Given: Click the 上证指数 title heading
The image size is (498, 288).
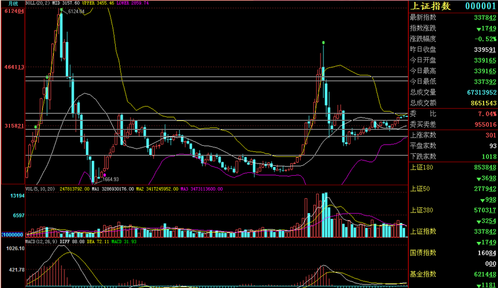Looking at the screenshot, I should pyautogui.click(x=430, y=6).
